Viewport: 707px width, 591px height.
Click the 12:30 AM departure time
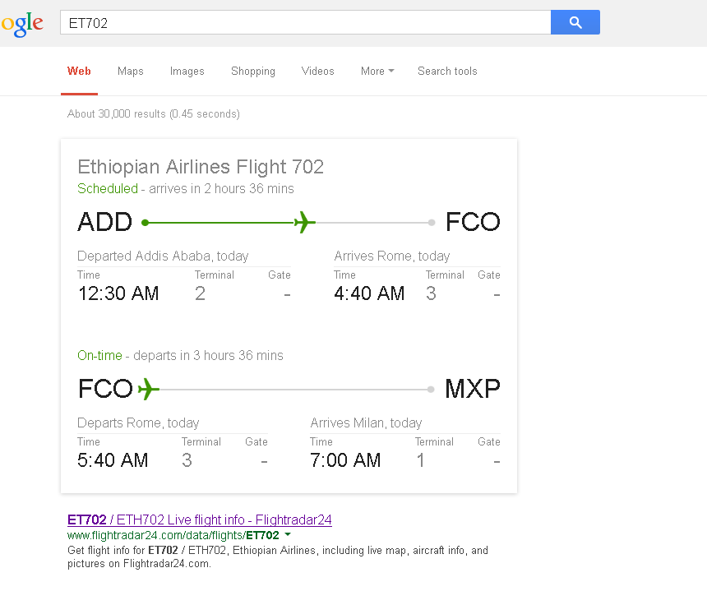click(118, 293)
